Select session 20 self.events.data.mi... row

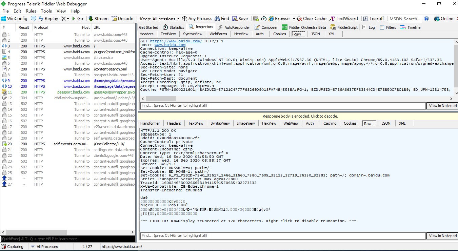click(x=68, y=144)
